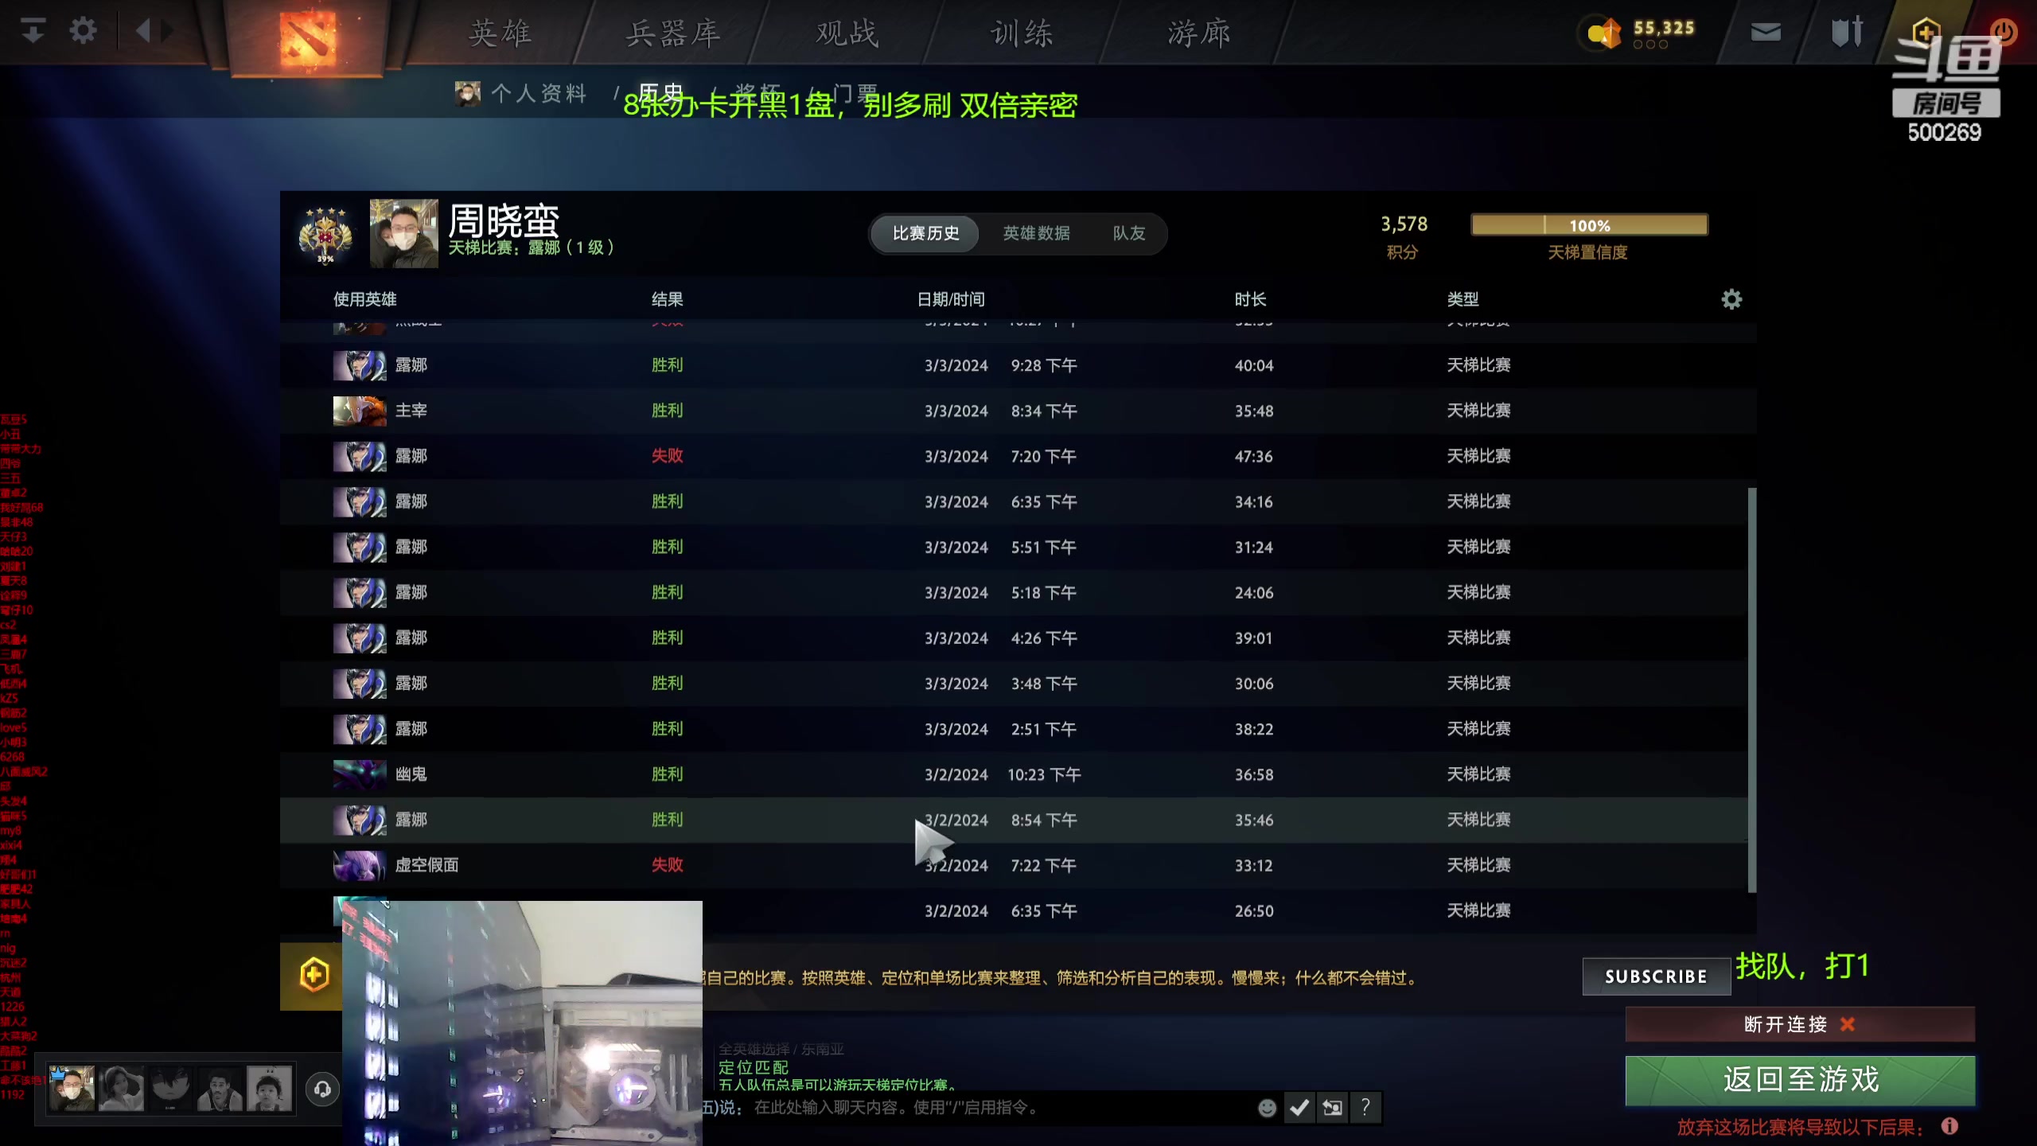Switch to the 英雄数据 tab

tap(1035, 233)
